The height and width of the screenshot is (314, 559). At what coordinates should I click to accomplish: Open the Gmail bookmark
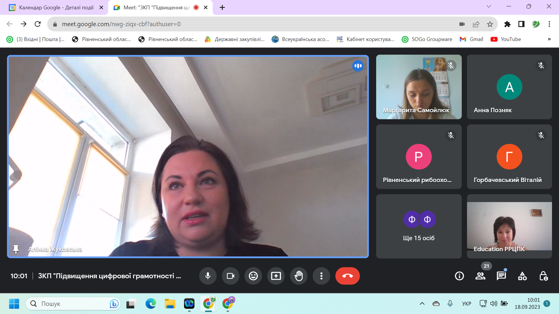[471, 39]
